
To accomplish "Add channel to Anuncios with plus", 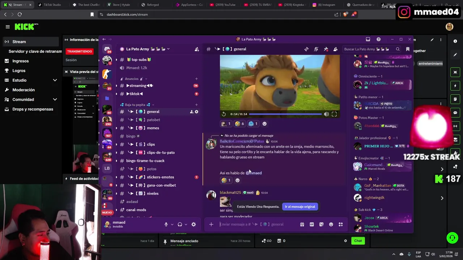I will click(196, 79).
